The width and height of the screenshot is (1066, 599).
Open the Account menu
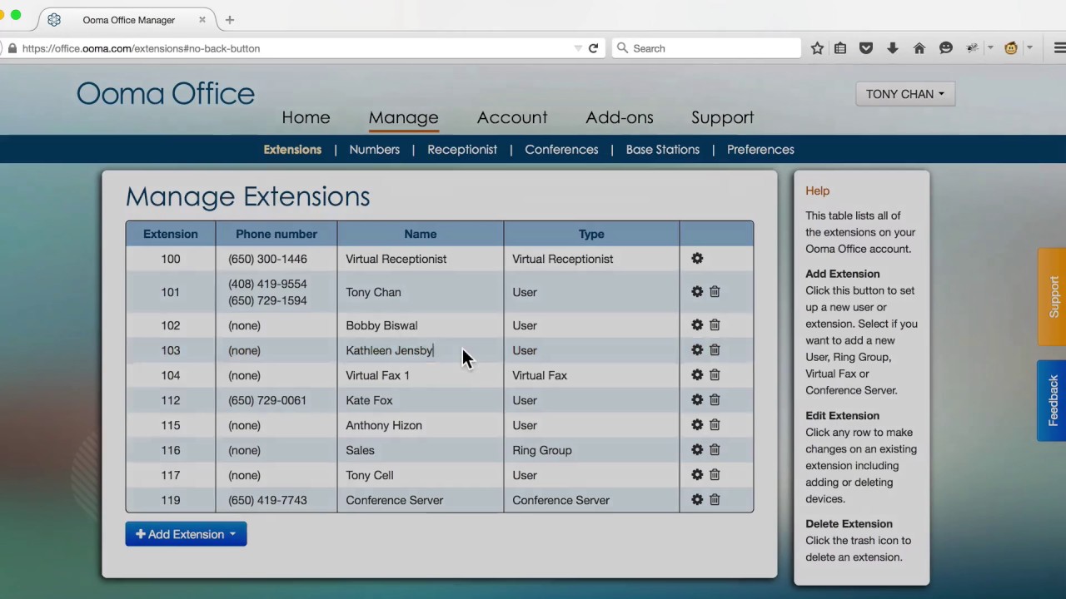(x=512, y=117)
